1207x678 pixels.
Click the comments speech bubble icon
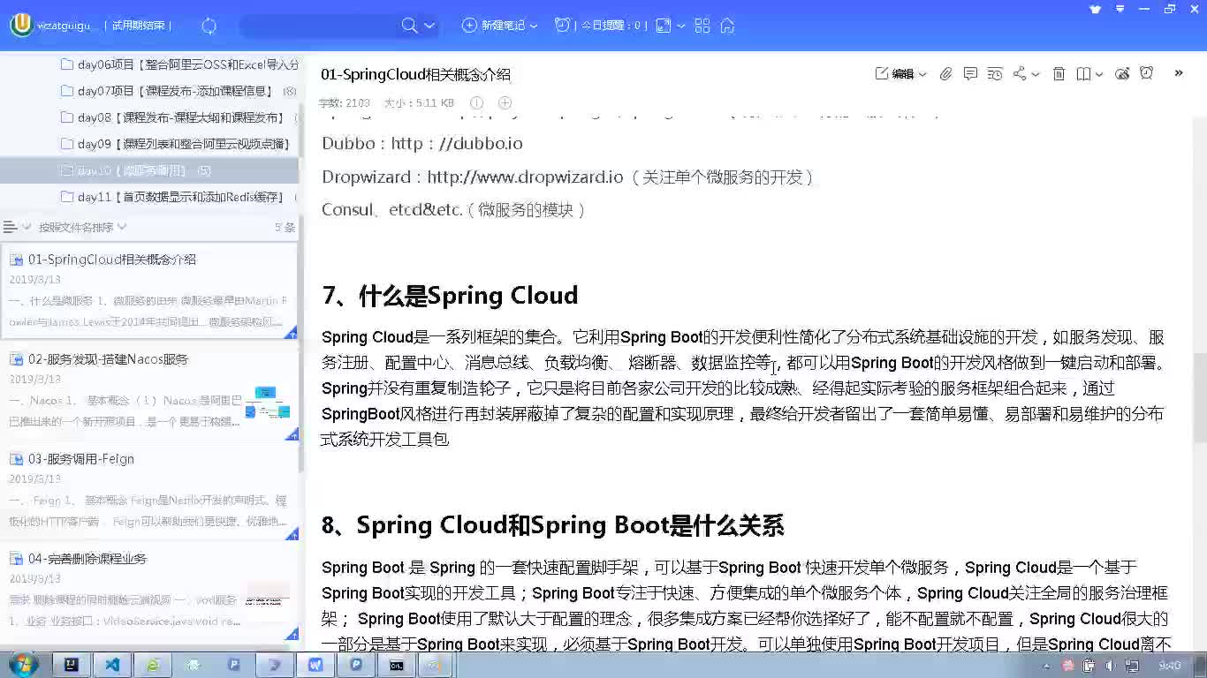click(970, 73)
